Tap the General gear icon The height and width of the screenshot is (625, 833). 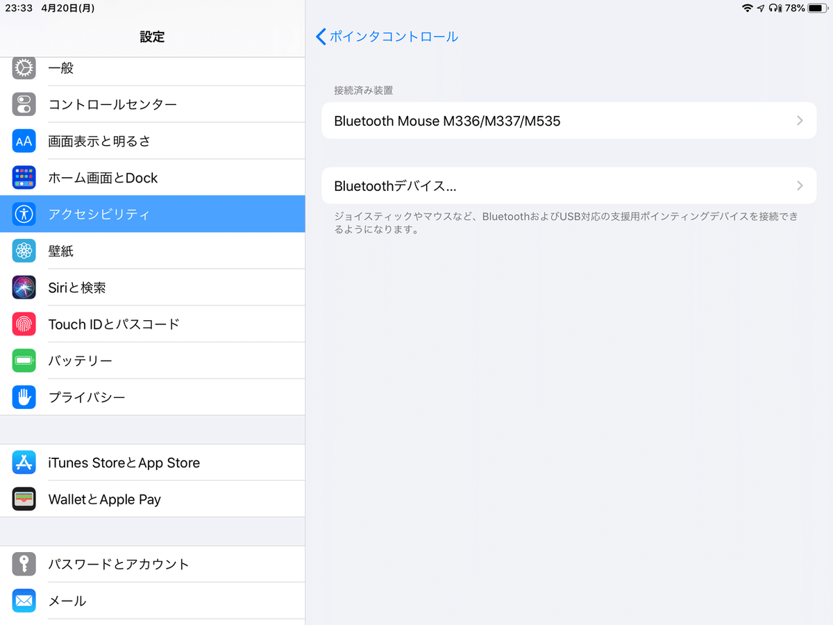coord(24,68)
